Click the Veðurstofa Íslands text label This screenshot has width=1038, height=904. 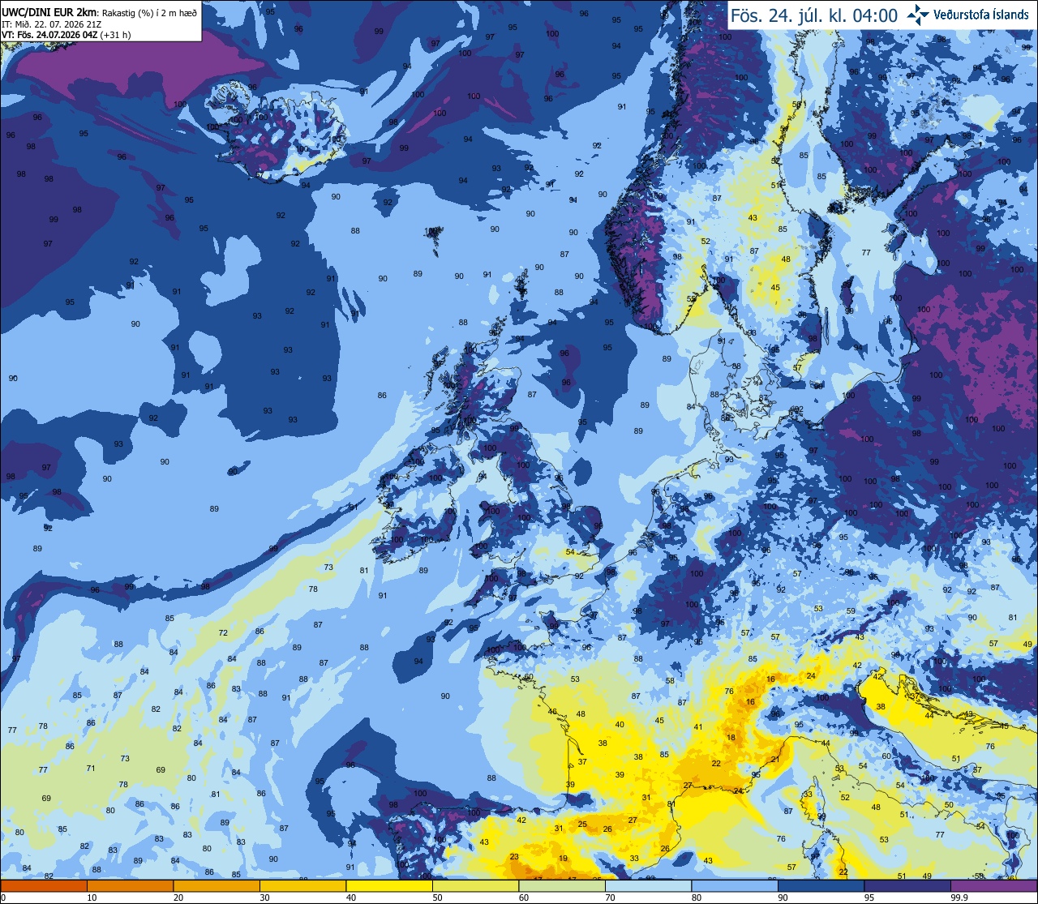[x=980, y=15]
